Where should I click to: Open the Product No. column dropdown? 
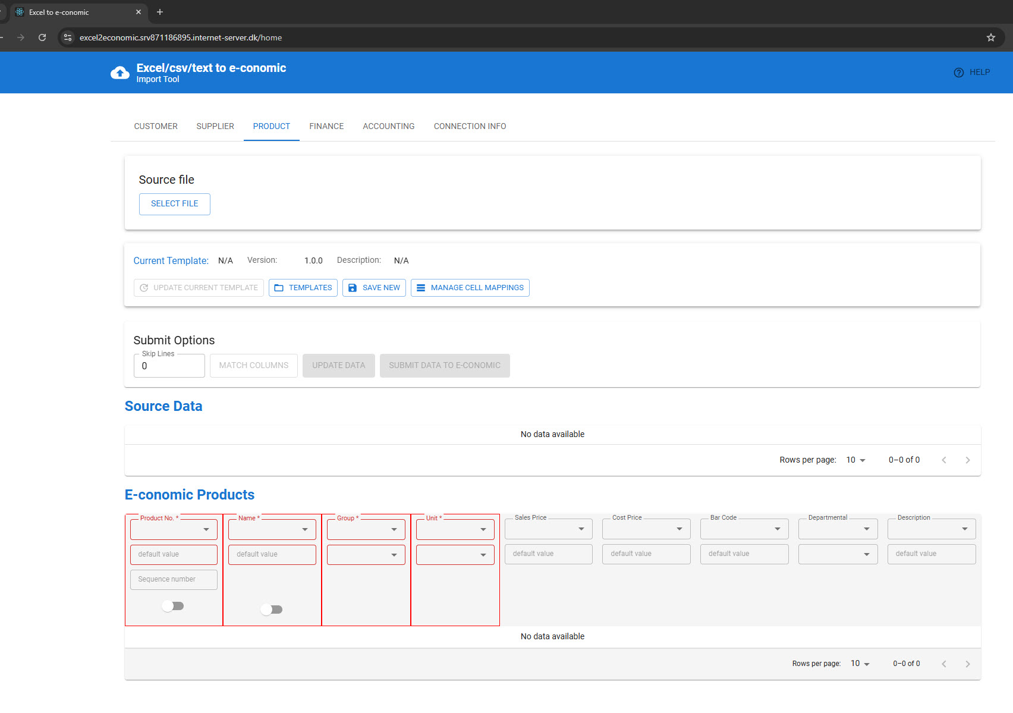pyautogui.click(x=174, y=529)
